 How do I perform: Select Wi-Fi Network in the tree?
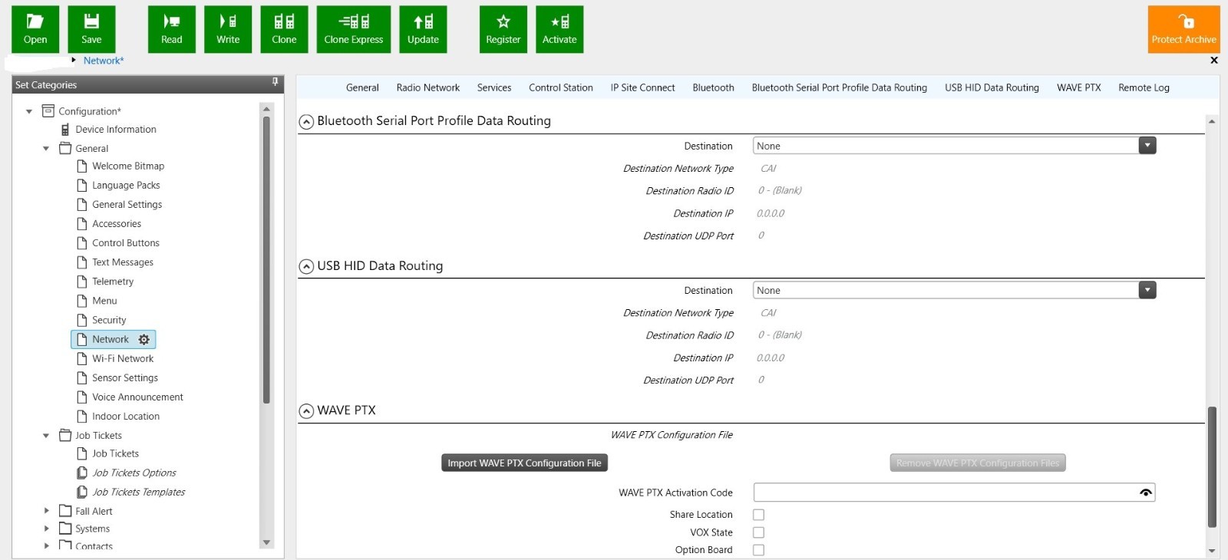[123, 358]
